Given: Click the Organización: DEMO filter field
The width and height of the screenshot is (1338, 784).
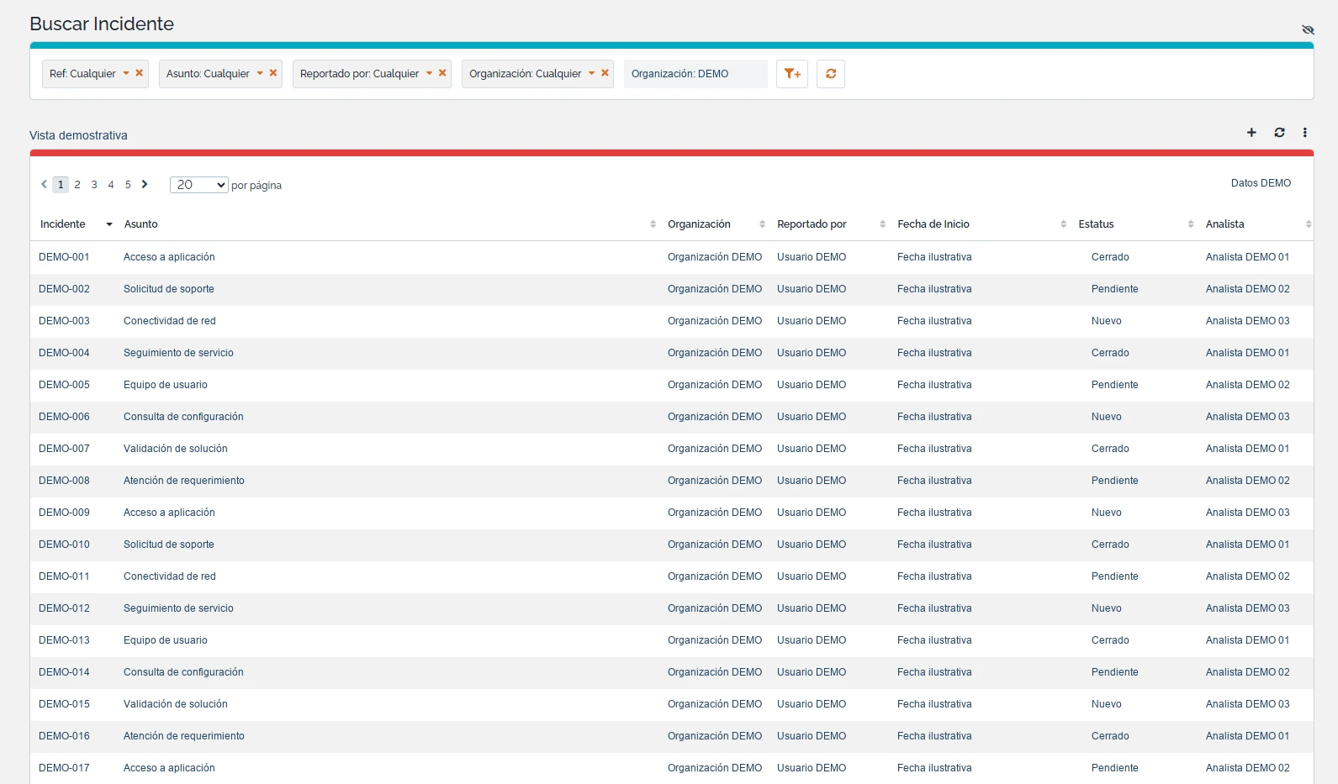Looking at the screenshot, I should (x=695, y=74).
